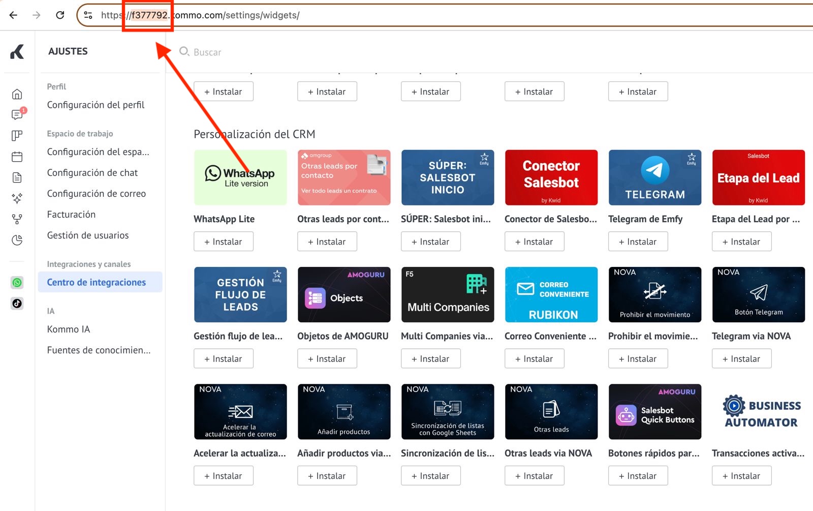The image size is (813, 511).
Task: Open the home dashboard icon in sidebar
Action: coord(17,94)
